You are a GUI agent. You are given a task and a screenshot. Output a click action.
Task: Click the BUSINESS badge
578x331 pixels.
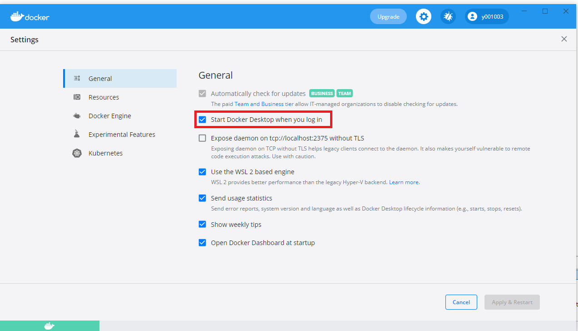(x=322, y=93)
